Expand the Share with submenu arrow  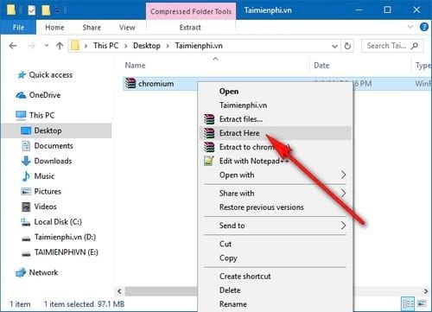coord(343,193)
